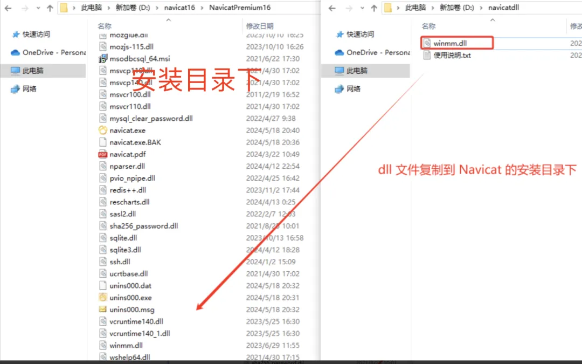Viewport: 582px width, 364px height.
Task: Click unins000.dat file icon
Action: (x=103, y=286)
